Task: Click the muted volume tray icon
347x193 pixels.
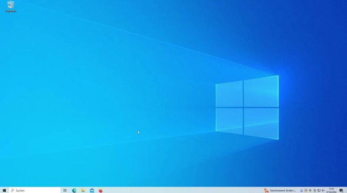Action: [323, 190]
